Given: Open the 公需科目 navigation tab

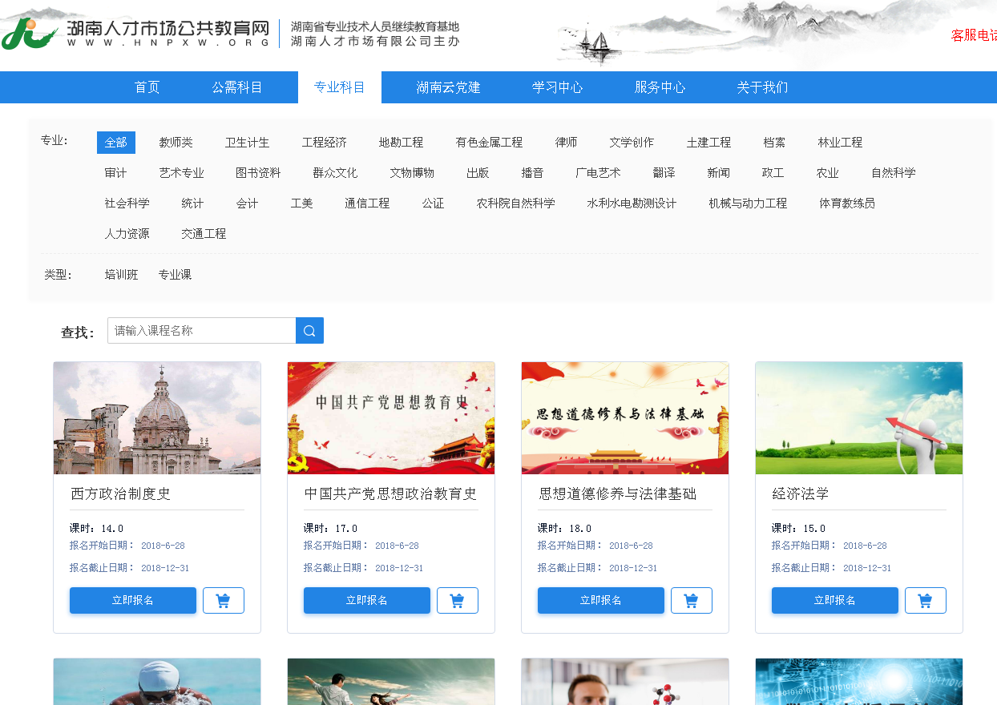Looking at the screenshot, I should [237, 87].
